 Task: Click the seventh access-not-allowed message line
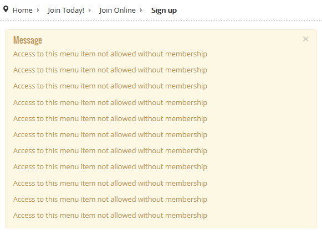coord(110,151)
